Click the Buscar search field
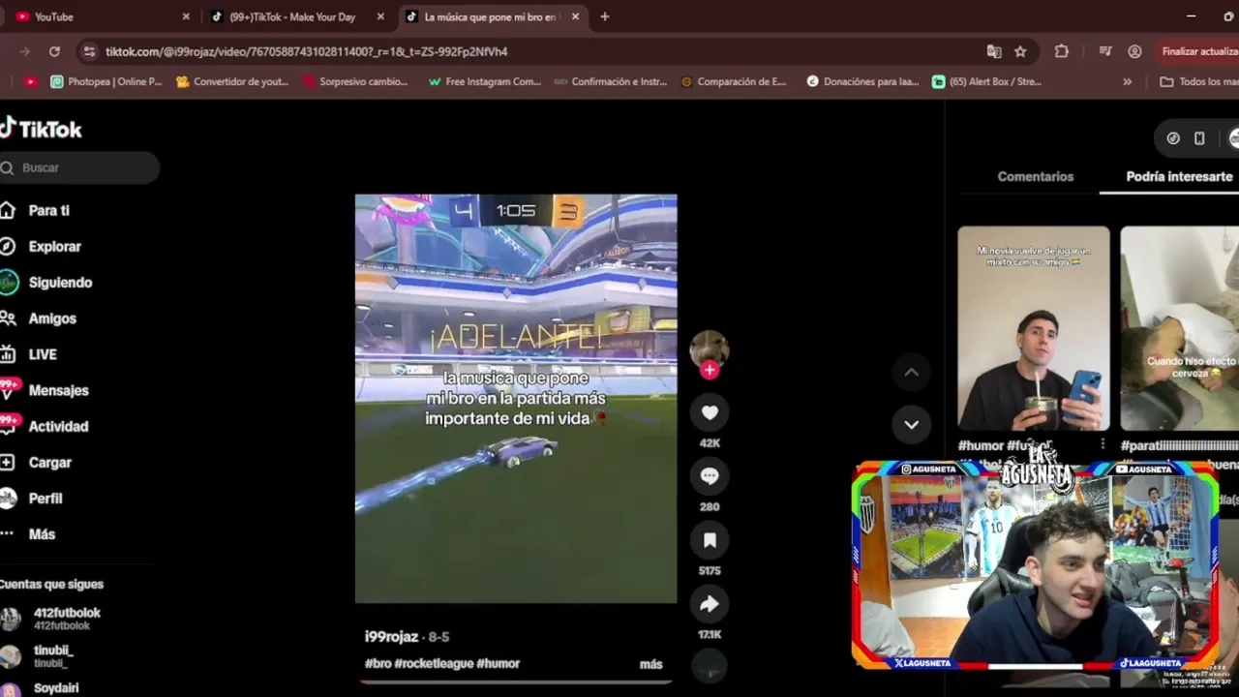The height and width of the screenshot is (697, 1239). click(79, 167)
